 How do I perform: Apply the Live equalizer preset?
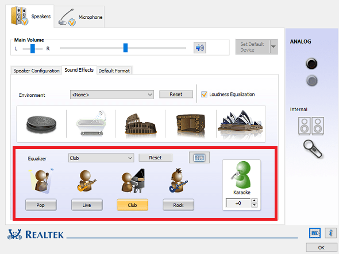[x=87, y=205]
